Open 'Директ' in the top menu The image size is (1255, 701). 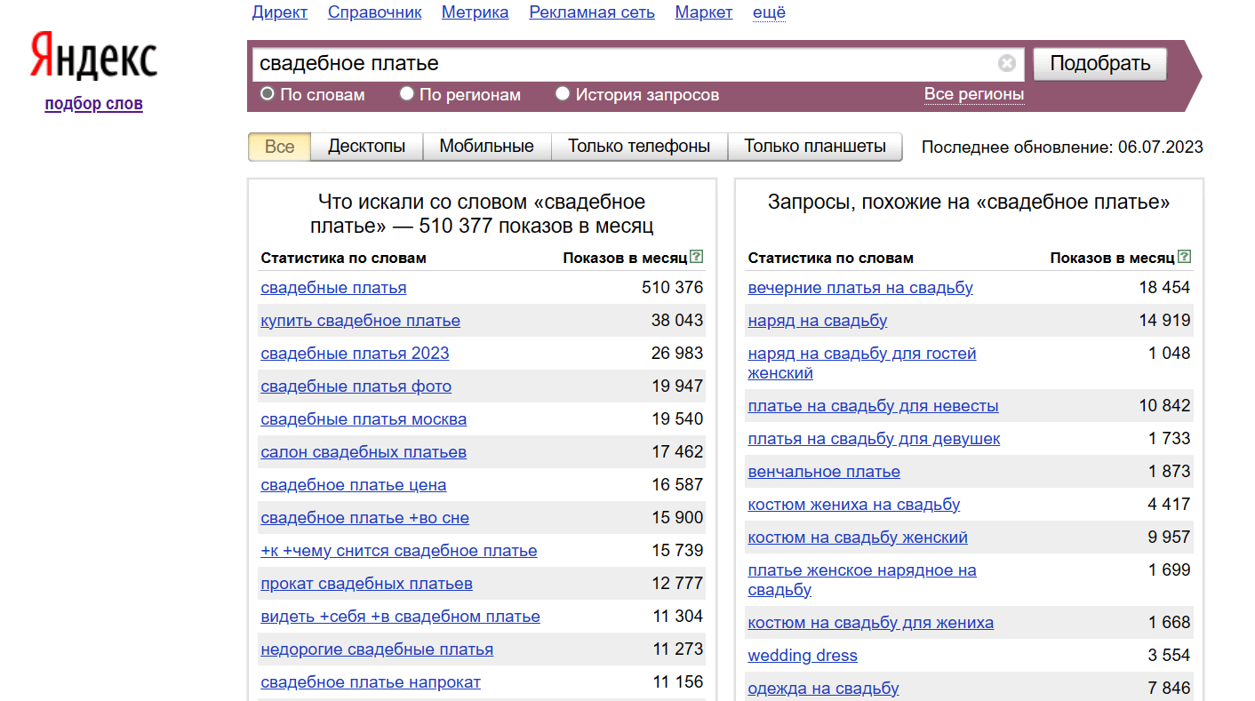(x=280, y=12)
